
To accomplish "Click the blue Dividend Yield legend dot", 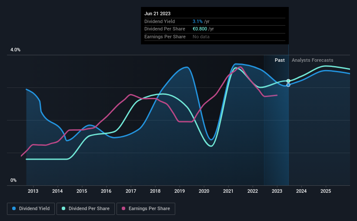I will [14, 208].
